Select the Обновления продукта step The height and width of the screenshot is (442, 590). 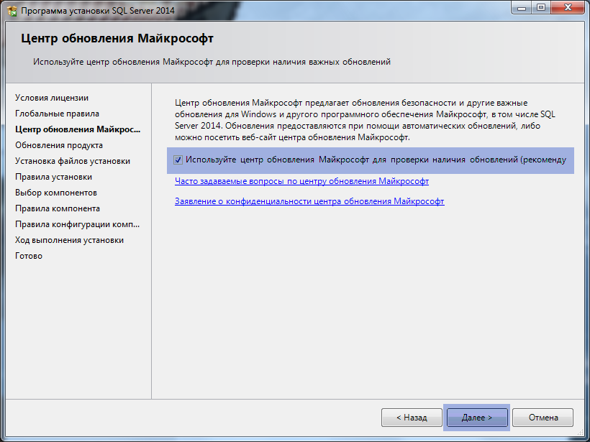pyautogui.click(x=59, y=145)
